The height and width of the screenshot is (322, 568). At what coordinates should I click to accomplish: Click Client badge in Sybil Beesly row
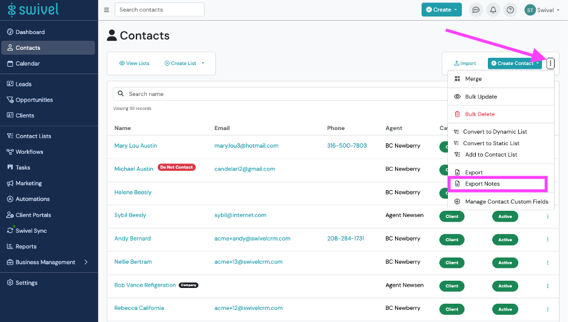click(x=451, y=216)
